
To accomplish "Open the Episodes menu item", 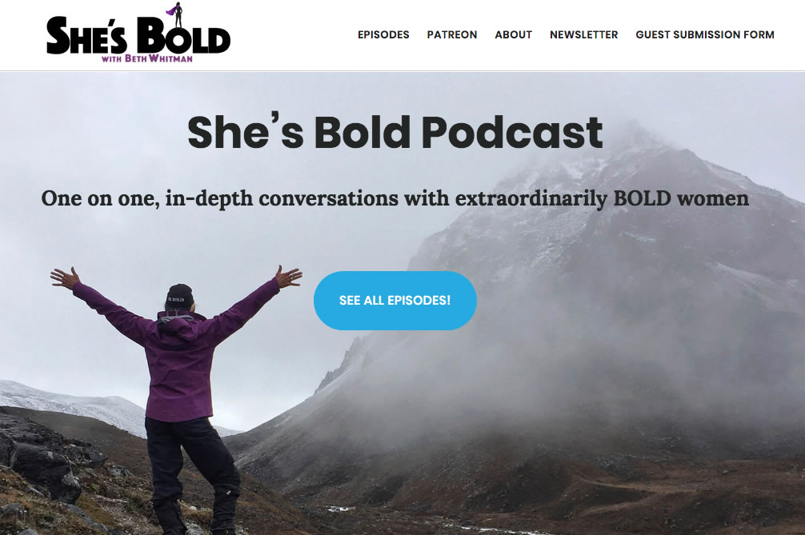I will point(383,35).
